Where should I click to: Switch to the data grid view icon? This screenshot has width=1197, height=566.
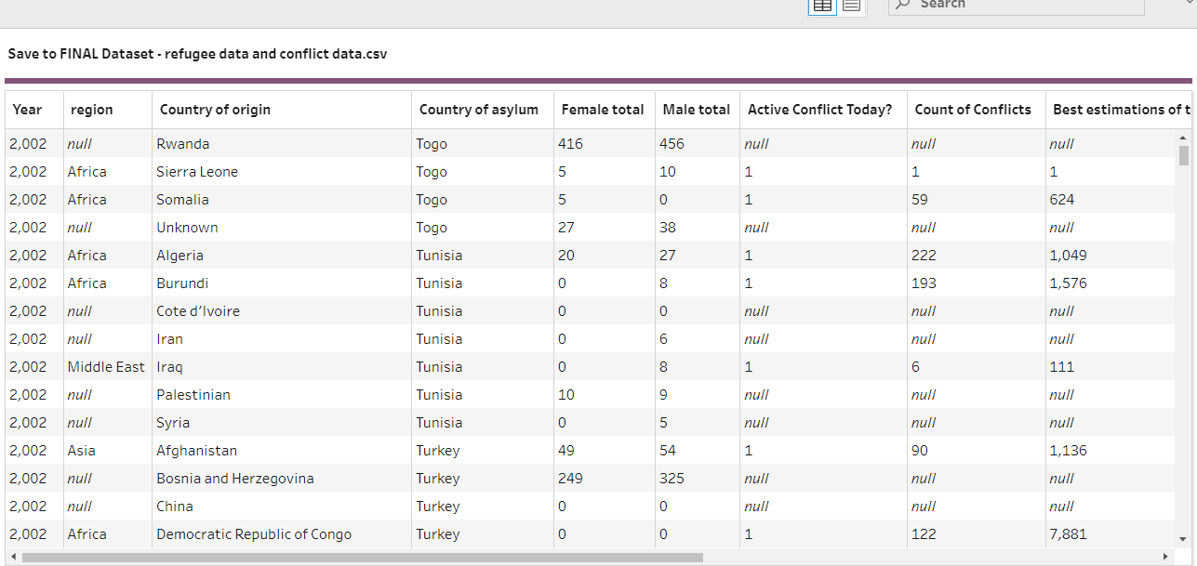coord(822,6)
